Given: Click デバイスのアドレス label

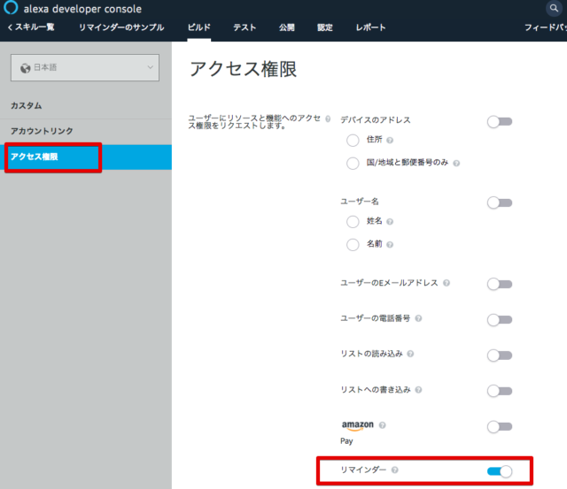Looking at the screenshot, I should (x=376, y=119).
